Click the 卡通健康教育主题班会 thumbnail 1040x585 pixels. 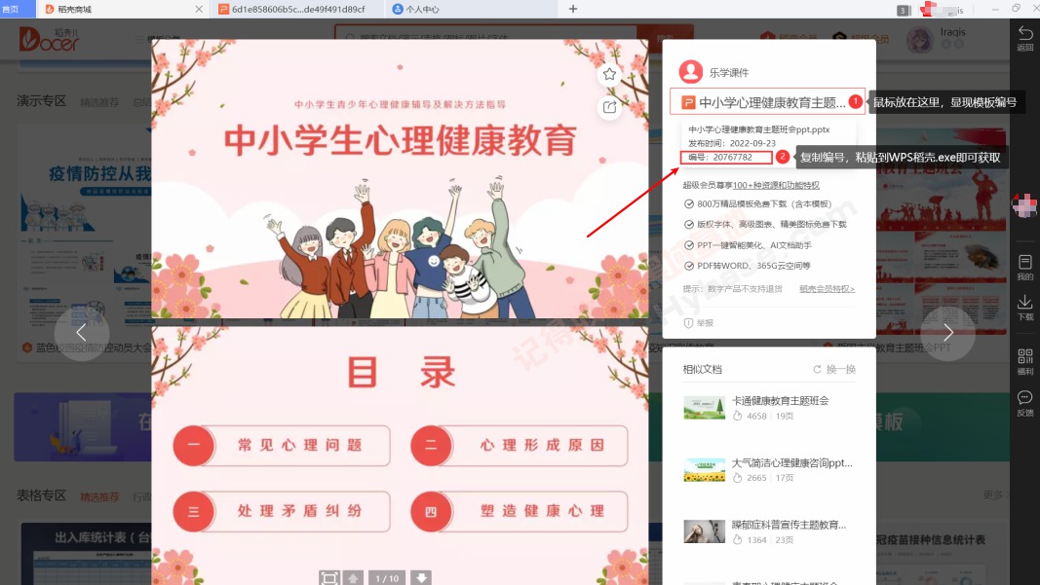704,408
